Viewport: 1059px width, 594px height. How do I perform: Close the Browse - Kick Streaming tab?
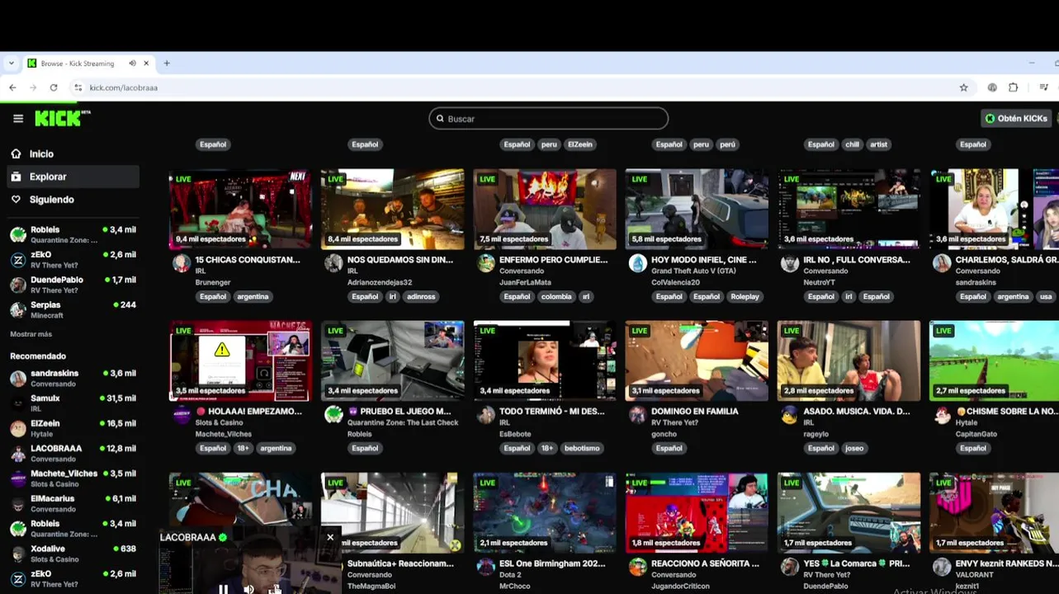click(x=146, y=64)
